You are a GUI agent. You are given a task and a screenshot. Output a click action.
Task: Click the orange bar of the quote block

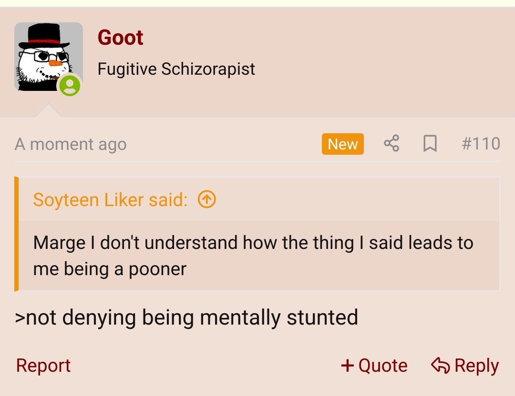point(16,234)
